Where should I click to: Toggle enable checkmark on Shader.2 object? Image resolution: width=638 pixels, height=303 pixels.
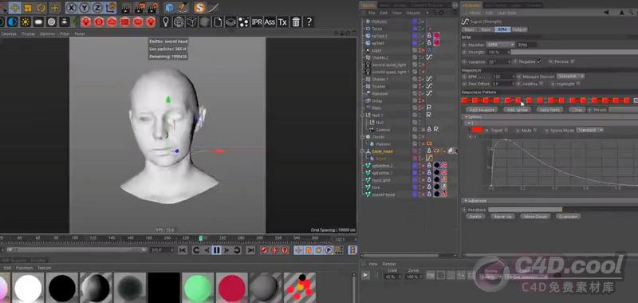(423, 57)
